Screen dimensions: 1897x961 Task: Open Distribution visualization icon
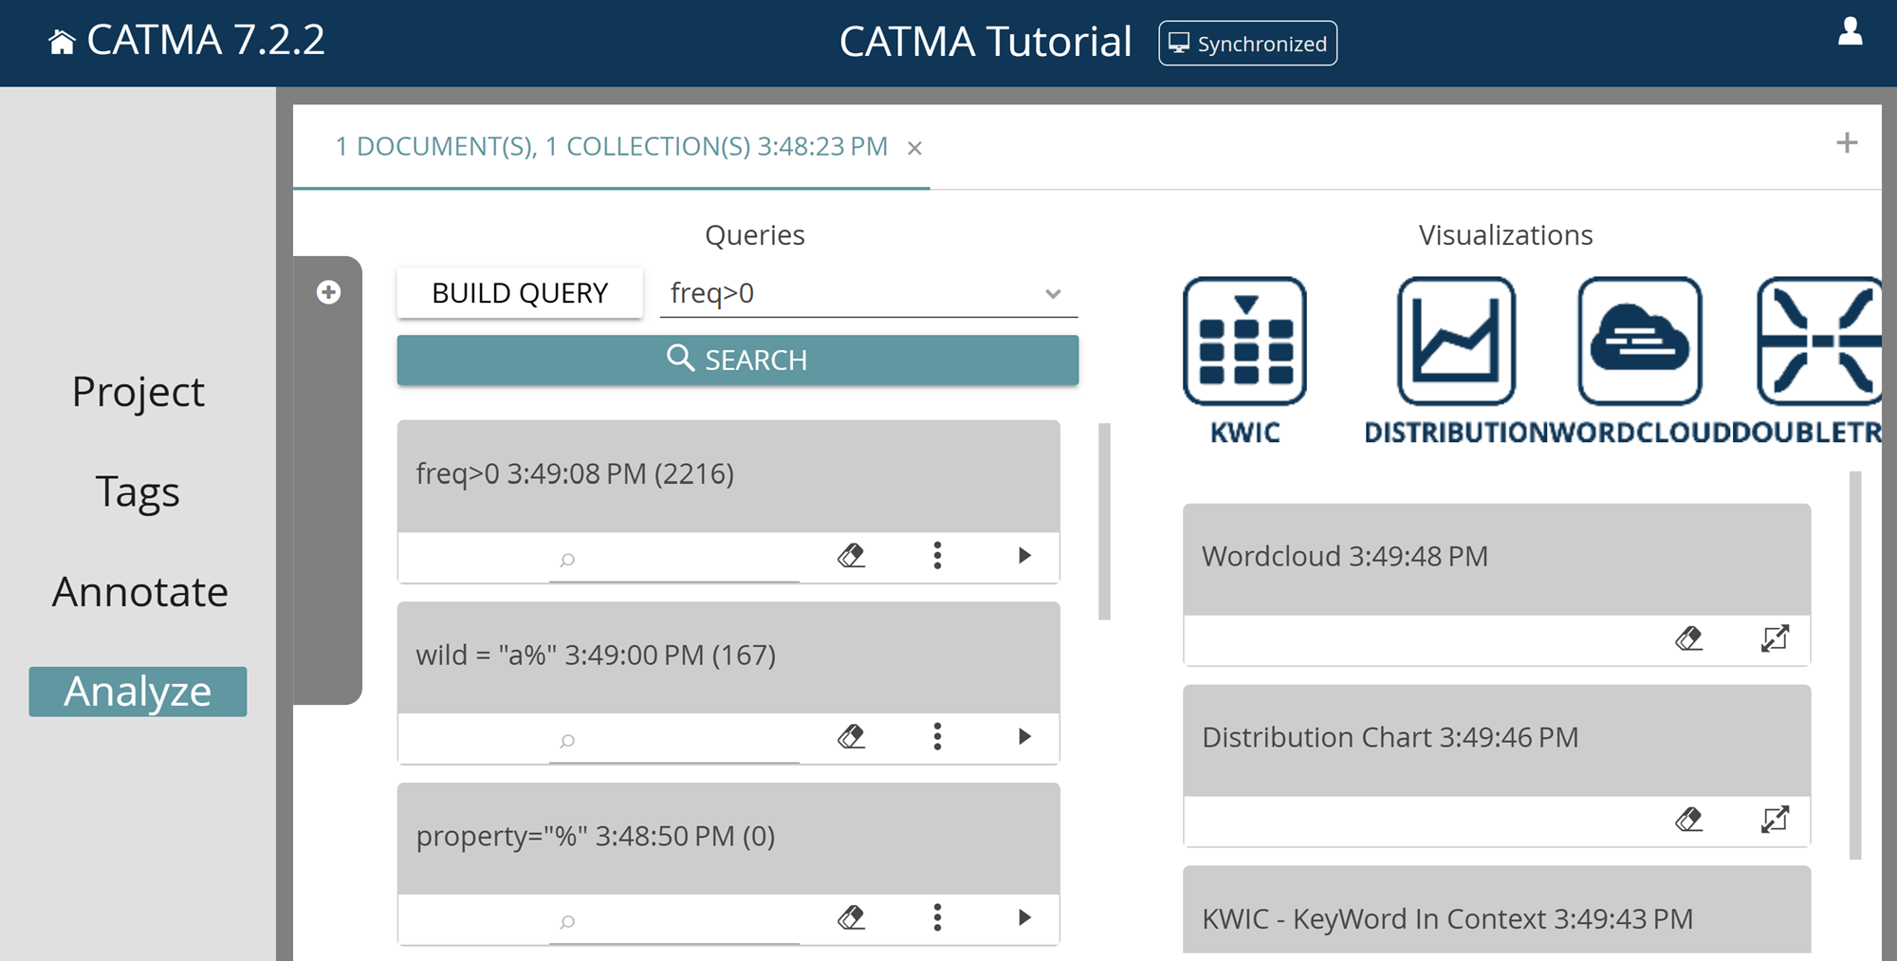(x=1456, y=360)
